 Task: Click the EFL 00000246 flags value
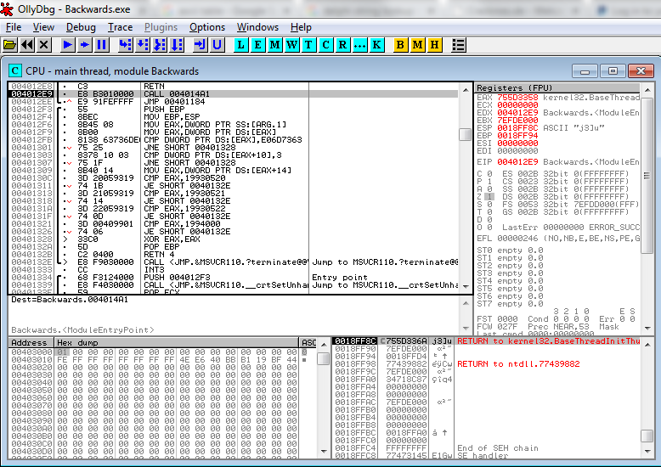[x=517, y=239]
